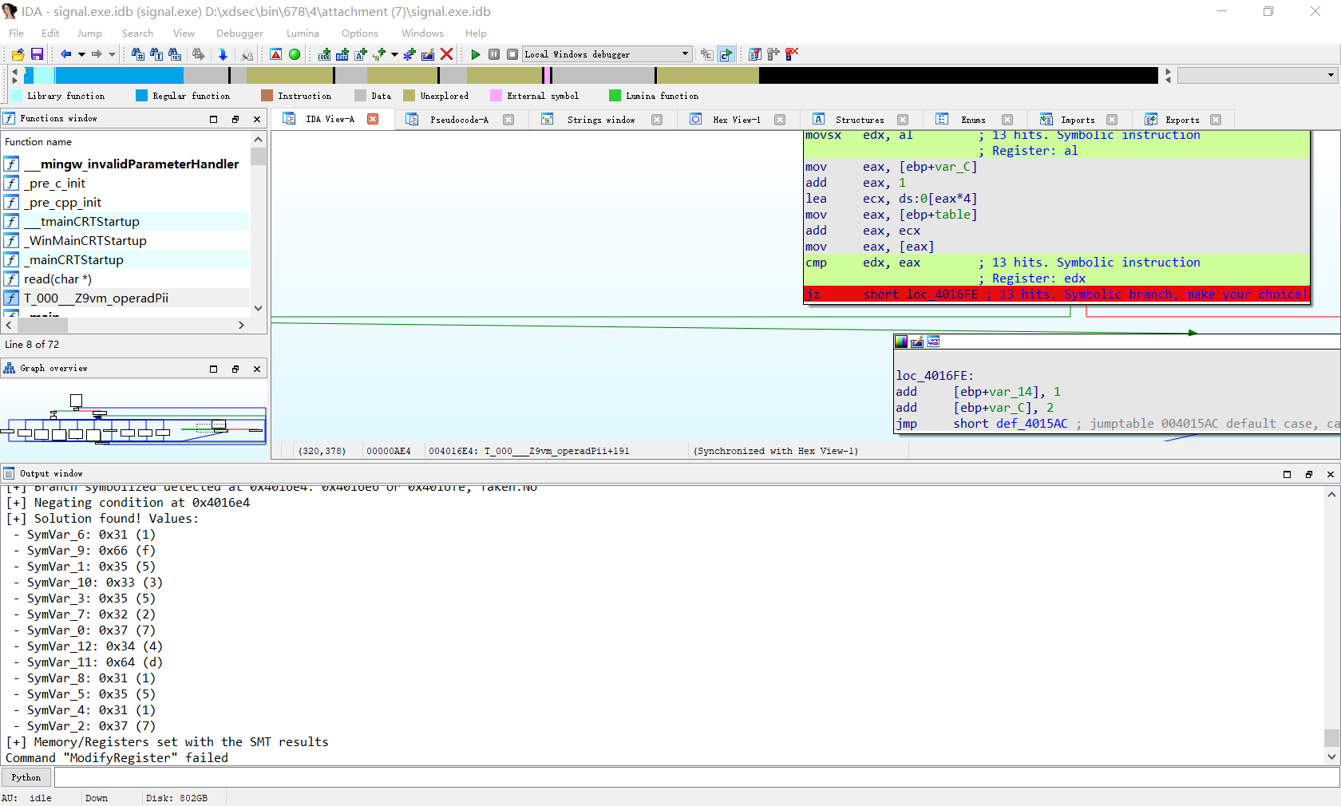Click the graph node color palette icon
The height and width of the screenshot is (806, 1341).
point(901,342)
